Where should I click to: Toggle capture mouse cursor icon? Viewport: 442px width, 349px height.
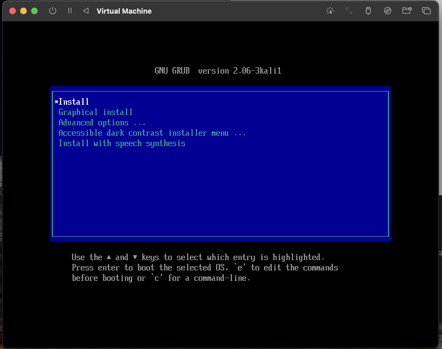point(330,11)
